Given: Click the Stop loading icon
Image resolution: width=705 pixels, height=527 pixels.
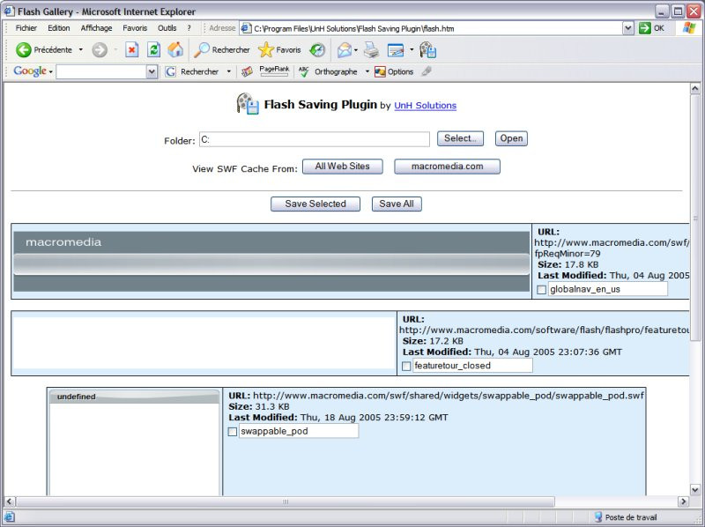Looking at the screenshot, I should tap(132, 50).
